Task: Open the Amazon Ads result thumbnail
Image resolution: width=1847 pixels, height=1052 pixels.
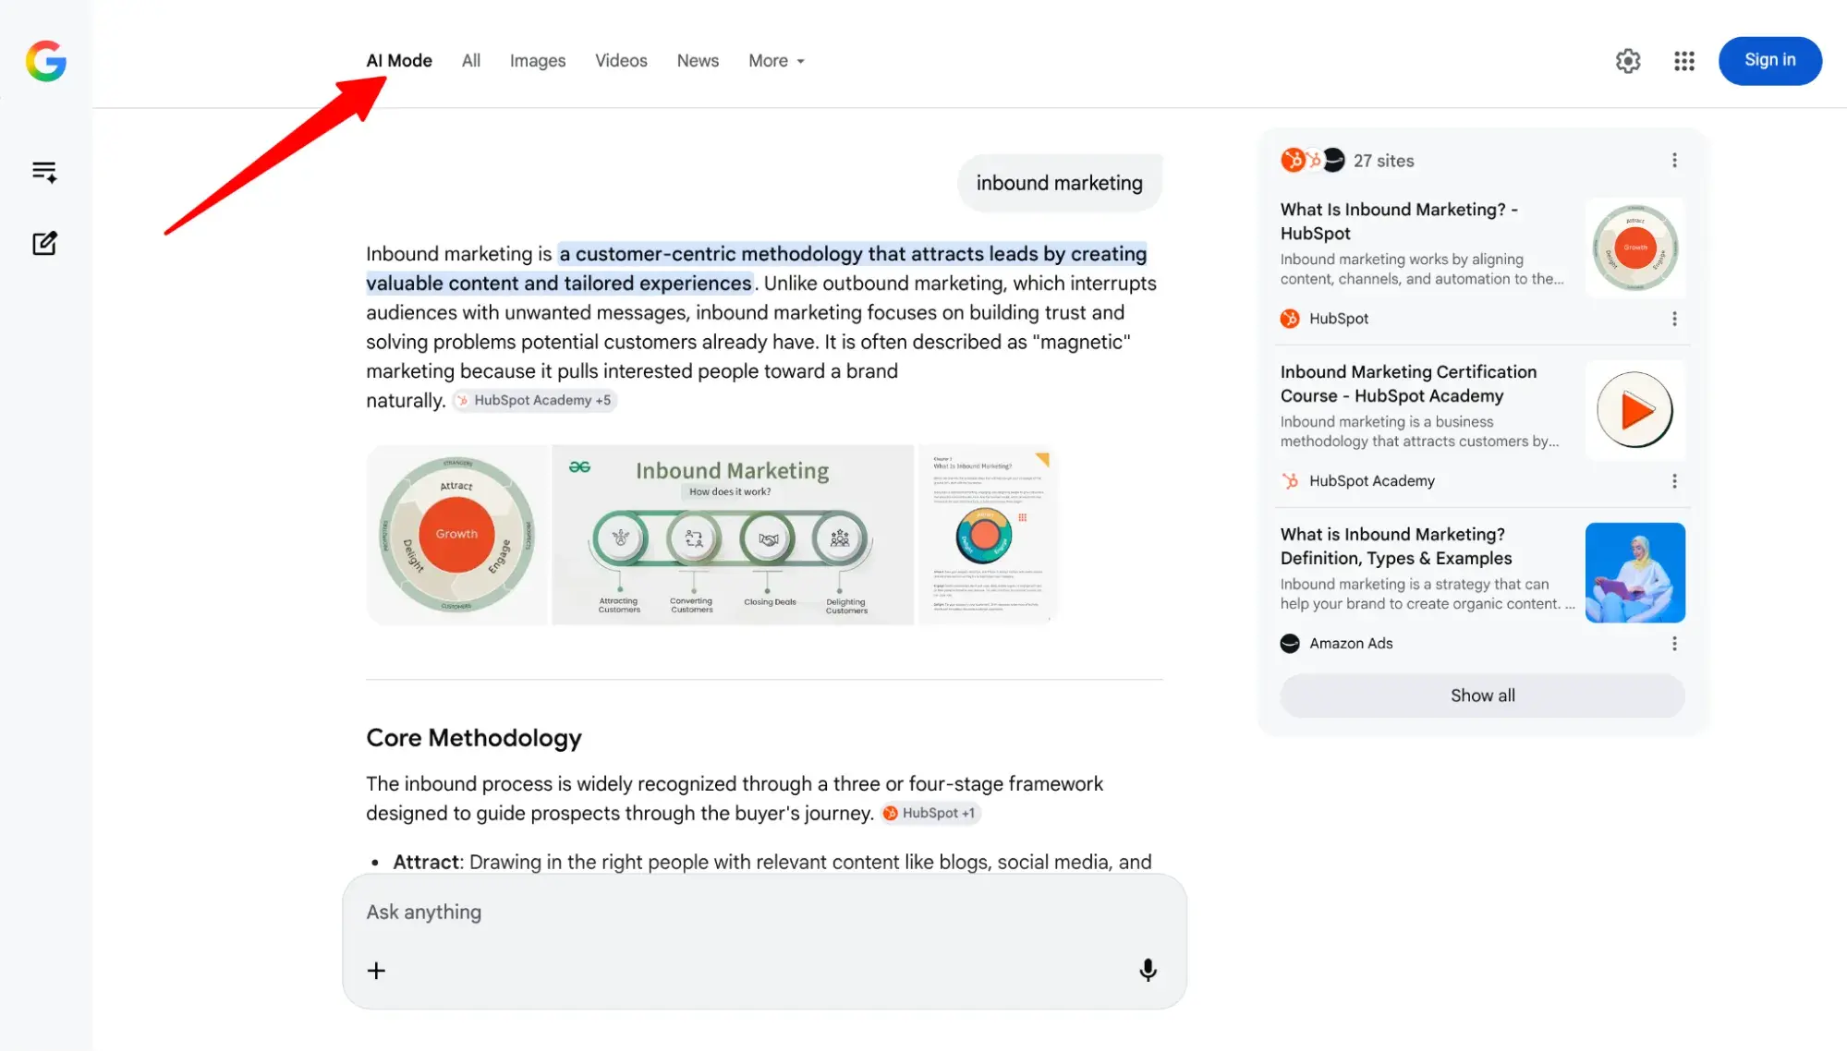Action: tap(1634, 573)
